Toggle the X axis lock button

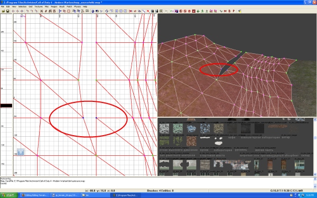point(117,11)
